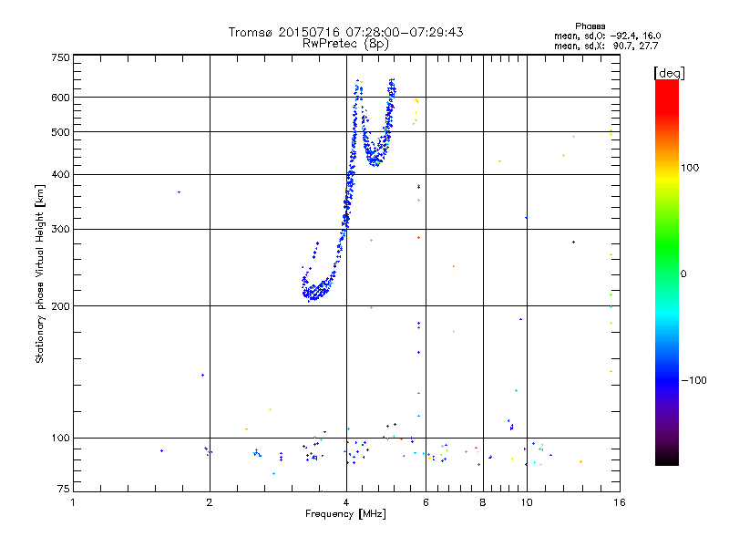
Task: Click the x-axis tick label '1'
Action: (x=73, y=502)
